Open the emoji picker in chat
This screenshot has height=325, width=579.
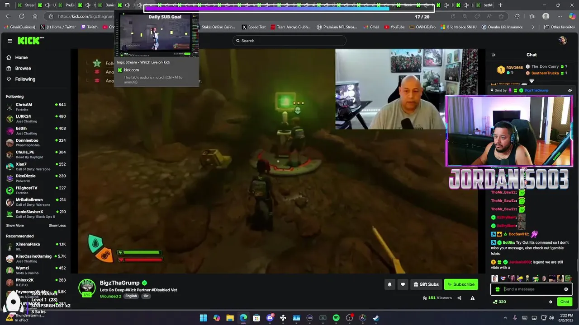[x=566, y=289]
